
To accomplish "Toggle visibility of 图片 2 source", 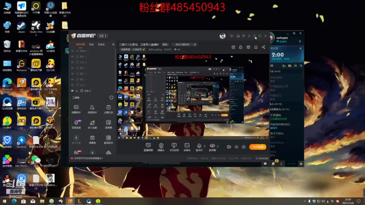I will click(x=73, y=68).
